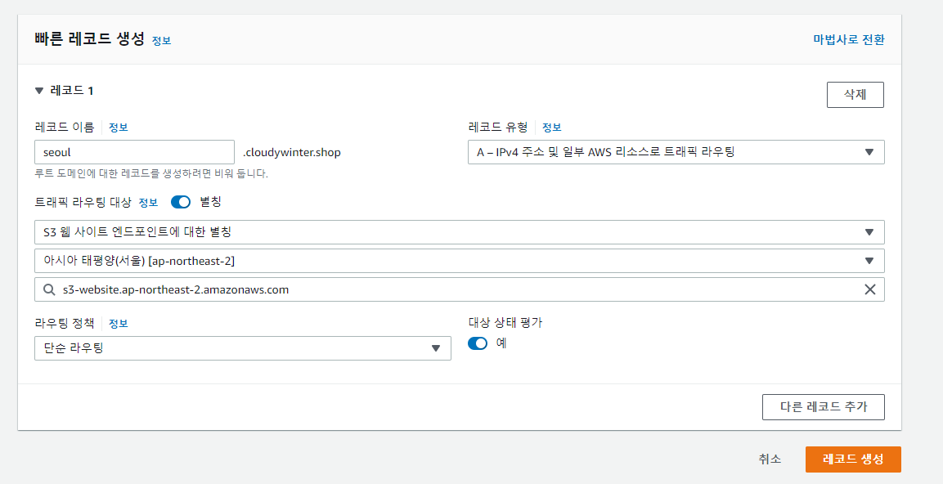This screenshot has width=943, height=484.
Task: Click the .cloudywinter.shop domain text
Action: (292, 153)
